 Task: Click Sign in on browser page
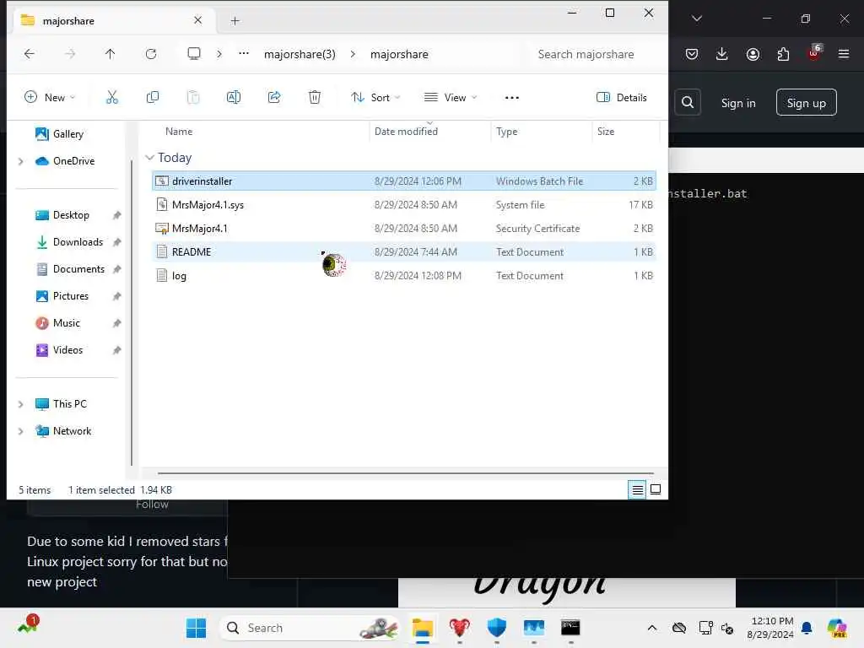pyautogui.click(x=738, y=103)
